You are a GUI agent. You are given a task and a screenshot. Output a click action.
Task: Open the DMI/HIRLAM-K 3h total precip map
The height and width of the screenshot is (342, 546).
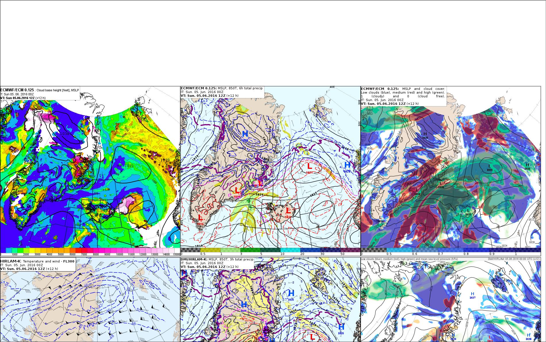[270, 300]
